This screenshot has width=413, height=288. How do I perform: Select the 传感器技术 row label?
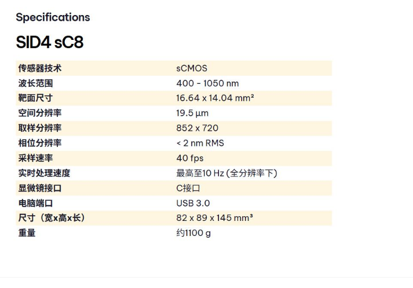[40, 68]
